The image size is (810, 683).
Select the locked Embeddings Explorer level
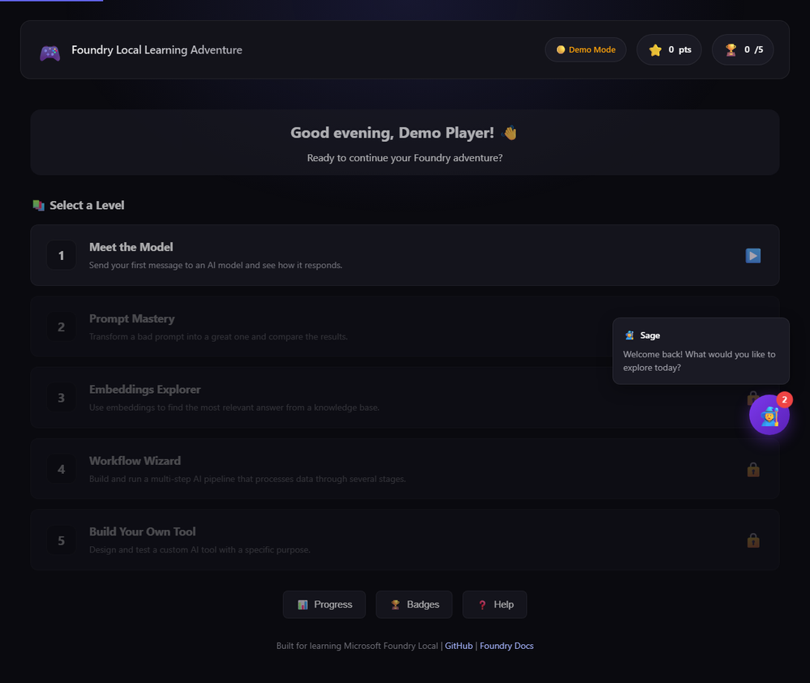point(405,398)
